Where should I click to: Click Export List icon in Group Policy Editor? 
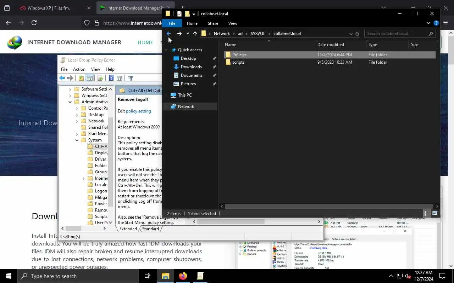[100, 78]
